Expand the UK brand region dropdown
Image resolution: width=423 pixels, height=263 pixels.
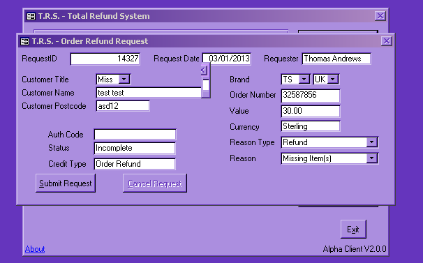point(333,80)
